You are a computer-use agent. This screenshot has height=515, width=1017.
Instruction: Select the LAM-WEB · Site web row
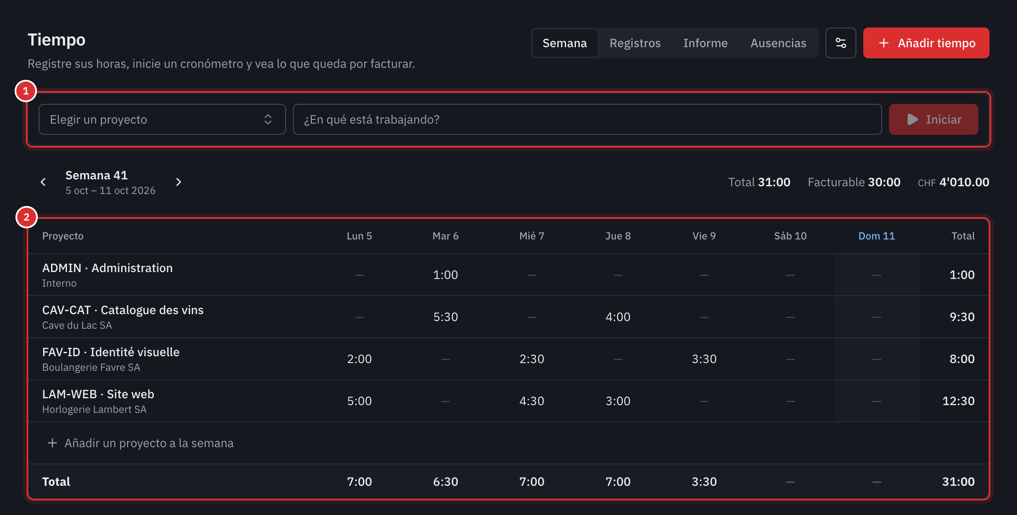(x=508, y=401)
